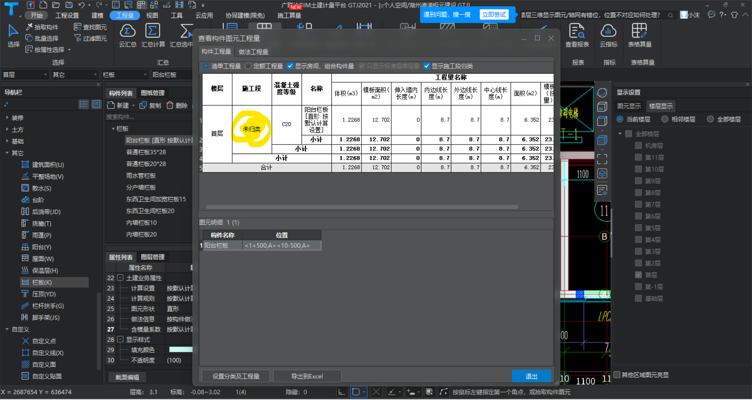The image size is (752, 400).
Task: Click the table horizontal scrollbar
Action: pos(362,207)
